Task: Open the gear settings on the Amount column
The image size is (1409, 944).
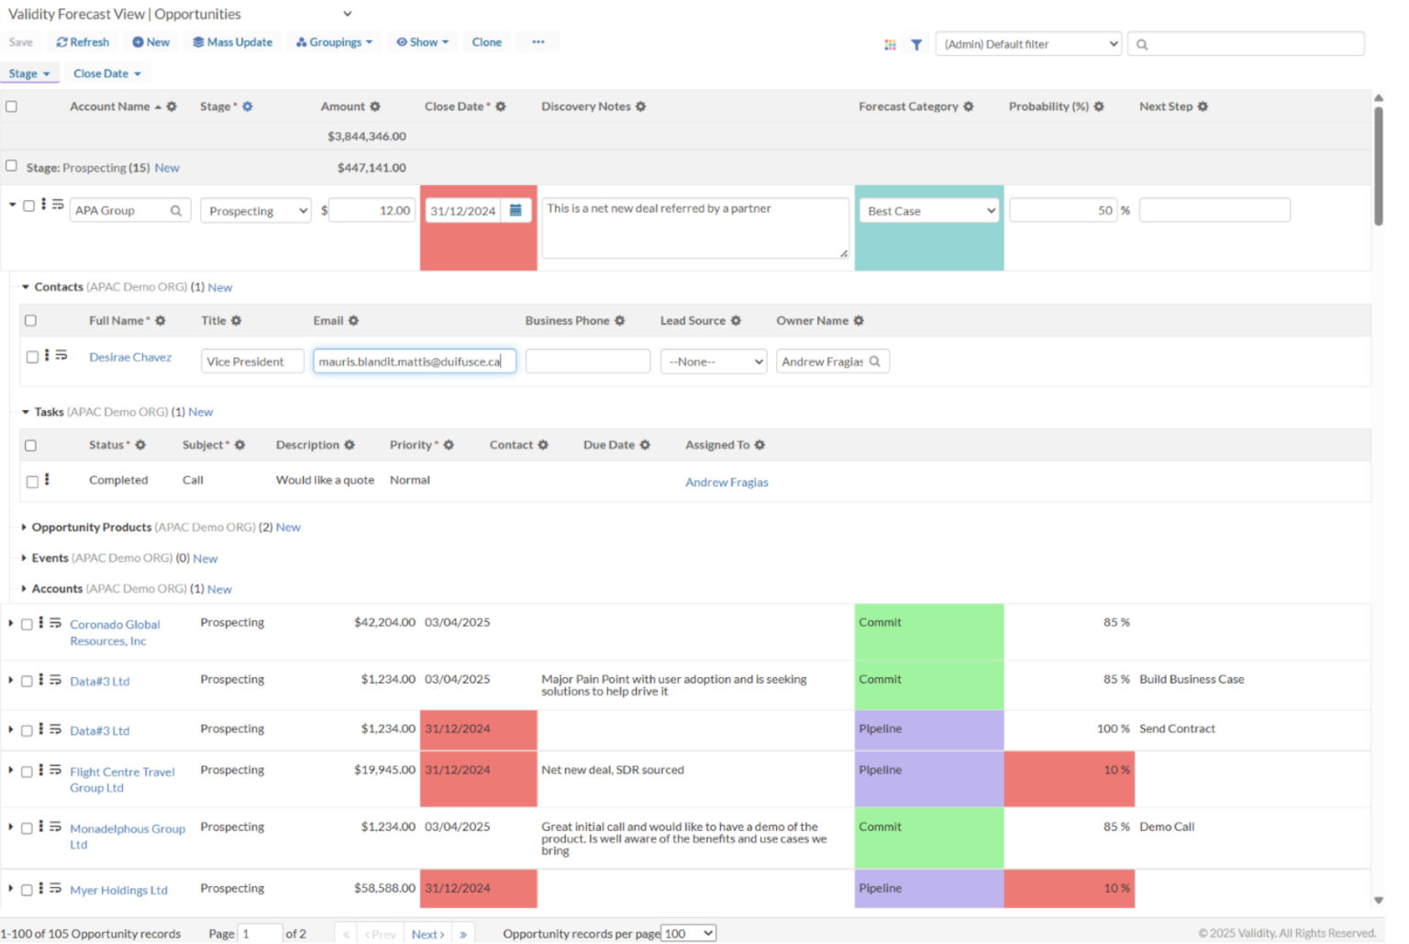Action: click(376, 106)
